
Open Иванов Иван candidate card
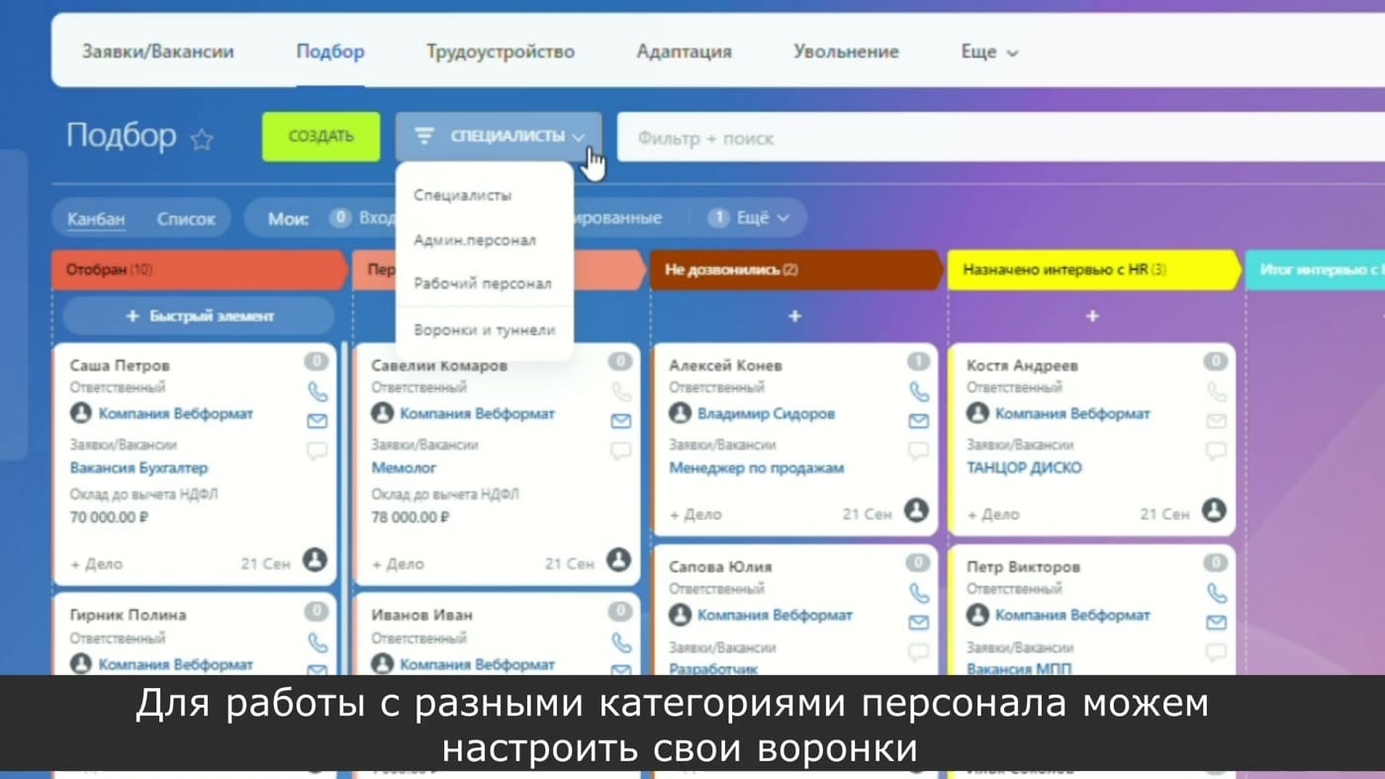(x=421, y=615)
